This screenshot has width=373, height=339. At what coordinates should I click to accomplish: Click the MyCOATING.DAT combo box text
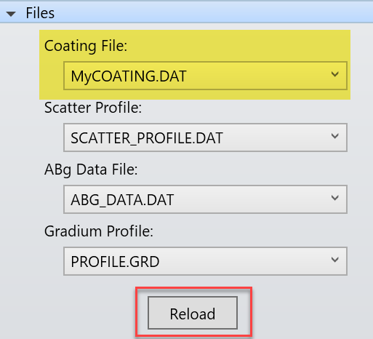(x=129, y=76)
